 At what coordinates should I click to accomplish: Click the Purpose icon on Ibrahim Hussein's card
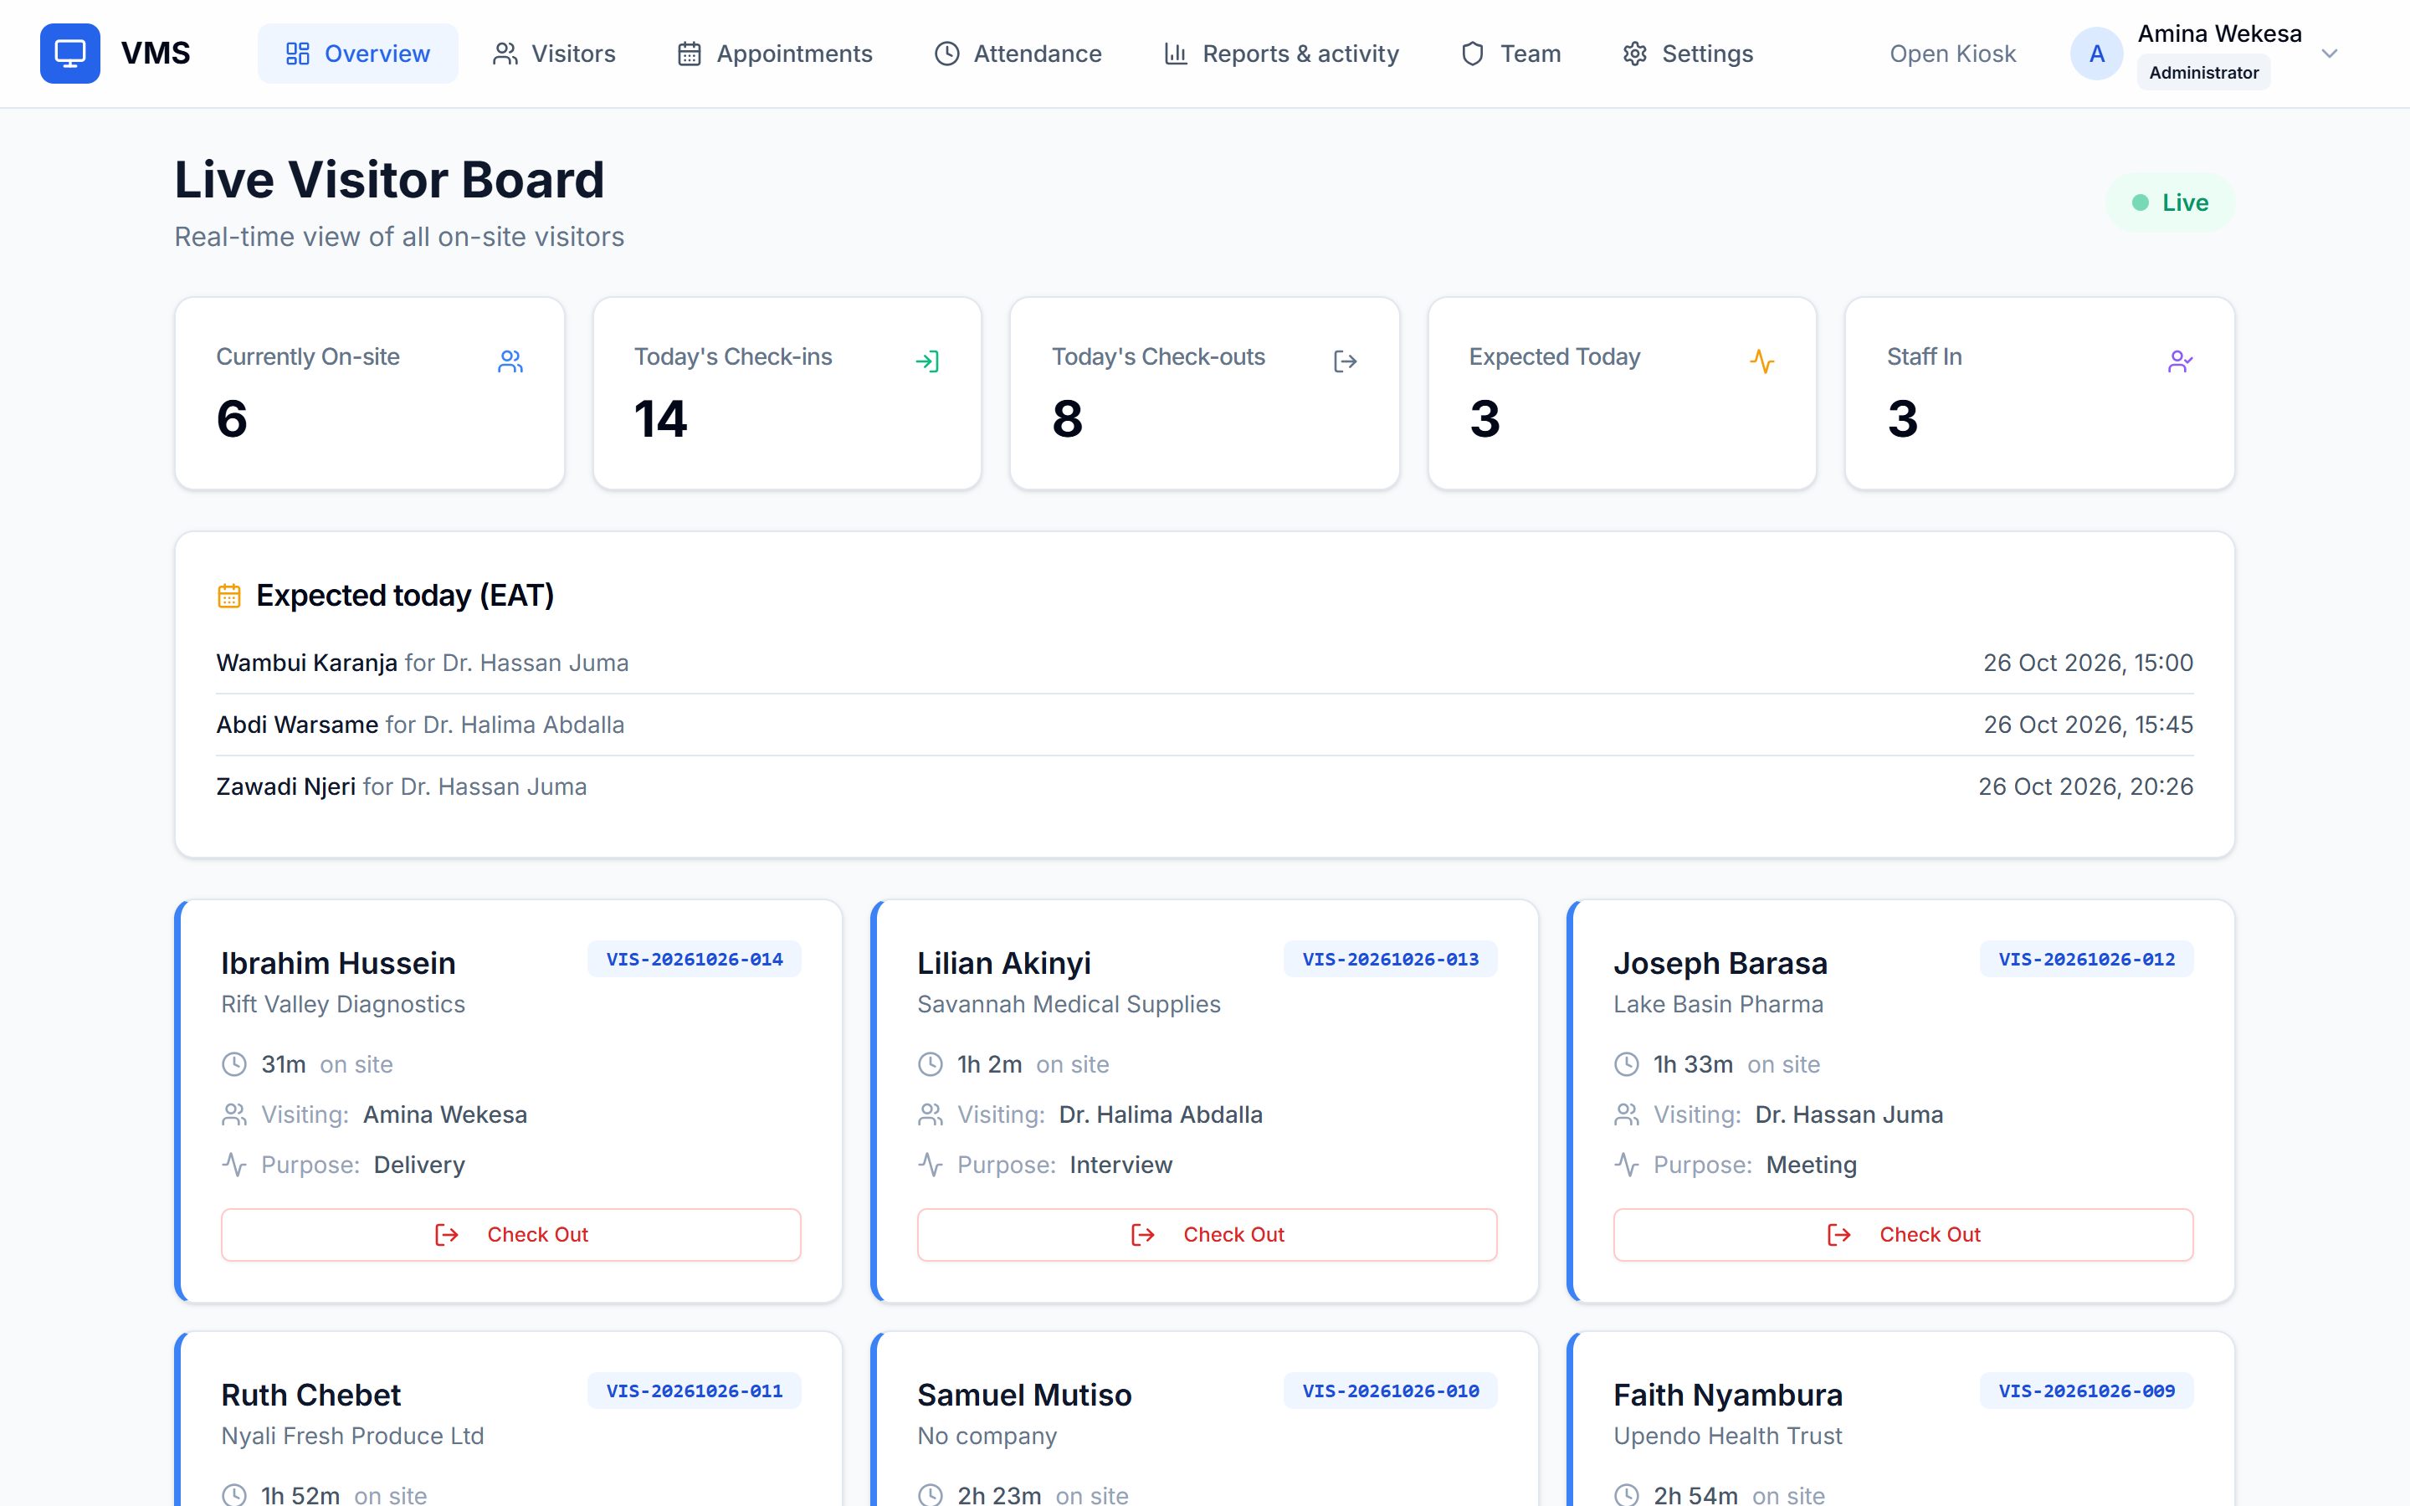pyautogui.click(x=234, y=1165)
